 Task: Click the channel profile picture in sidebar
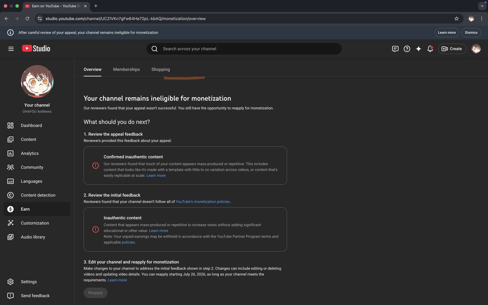click(x=37, y=81)
